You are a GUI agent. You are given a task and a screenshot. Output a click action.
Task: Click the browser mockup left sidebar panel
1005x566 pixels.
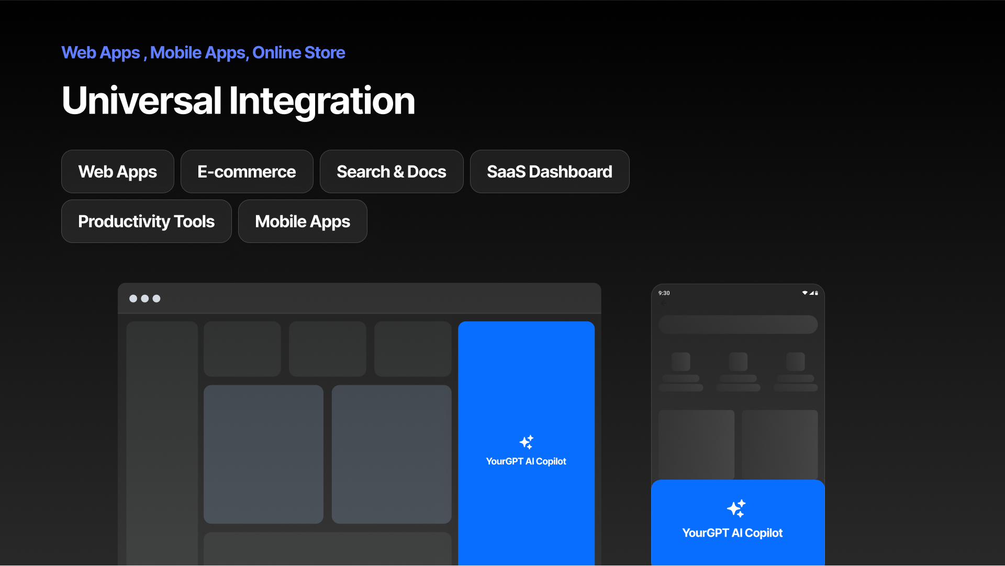pos(162,442)
